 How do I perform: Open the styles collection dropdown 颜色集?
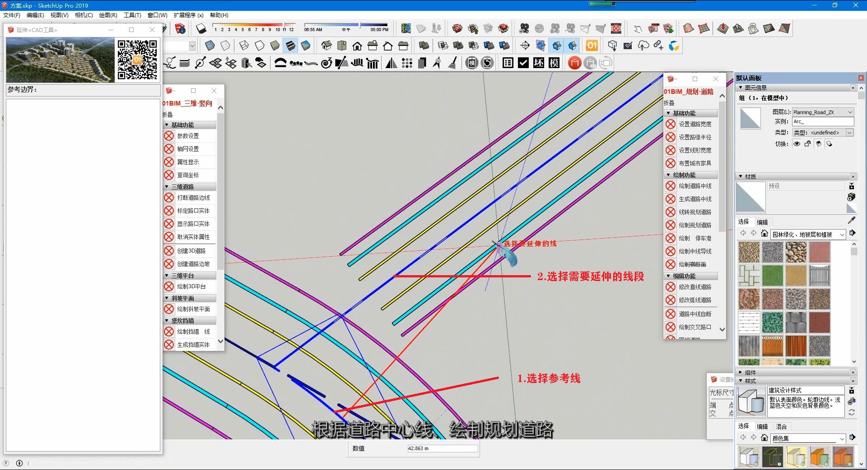(808, 438)
